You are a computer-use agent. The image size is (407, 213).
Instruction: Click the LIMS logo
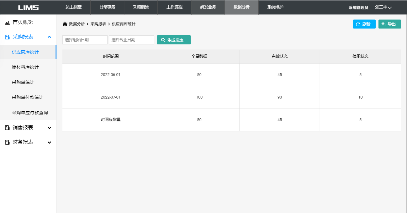(x=28, y=8)
